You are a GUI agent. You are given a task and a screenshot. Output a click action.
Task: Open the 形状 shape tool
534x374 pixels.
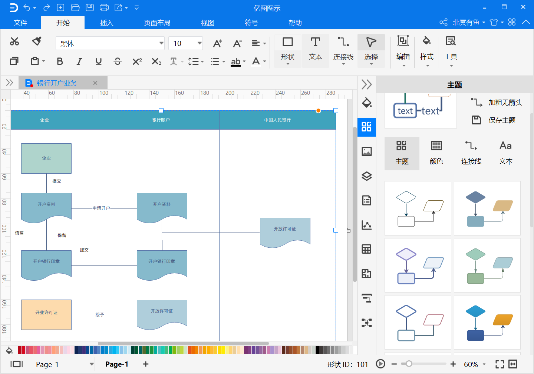tap(288, 51)
